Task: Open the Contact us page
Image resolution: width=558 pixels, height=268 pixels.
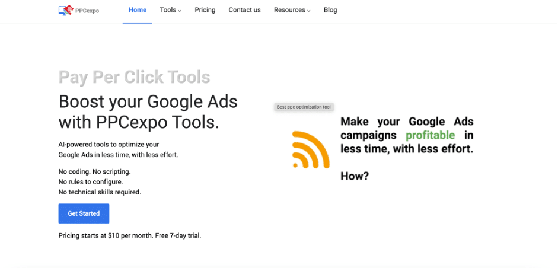Action: pyautogui.click(x=244, y=10)
